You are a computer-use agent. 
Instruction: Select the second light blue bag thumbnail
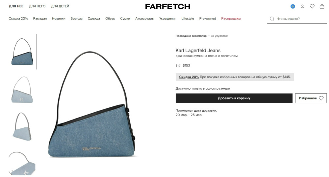pyautogui.click(x=22, y=90)
